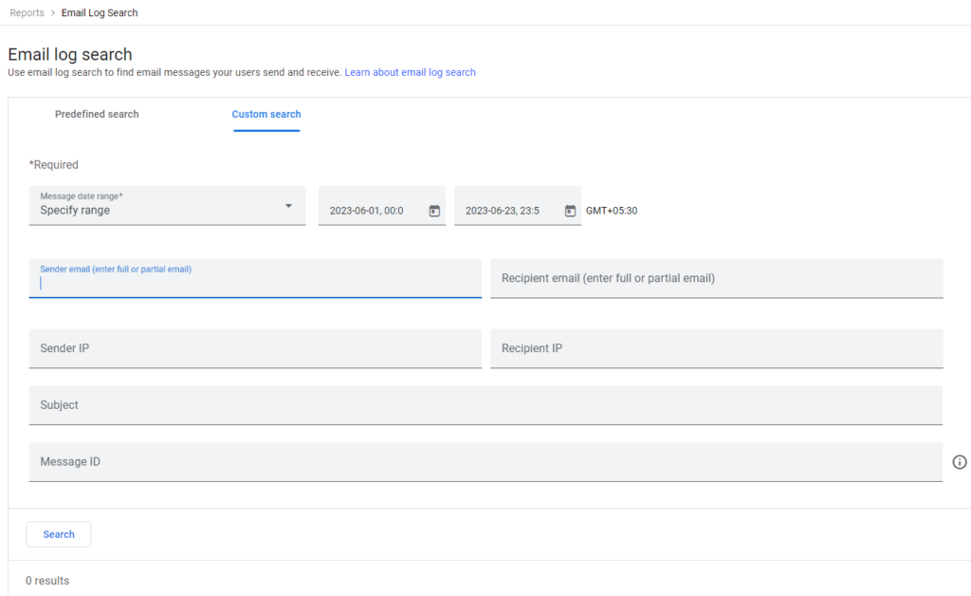Focus the Subject input field
This screenshot has width=971, height=596.
point(485,405)
